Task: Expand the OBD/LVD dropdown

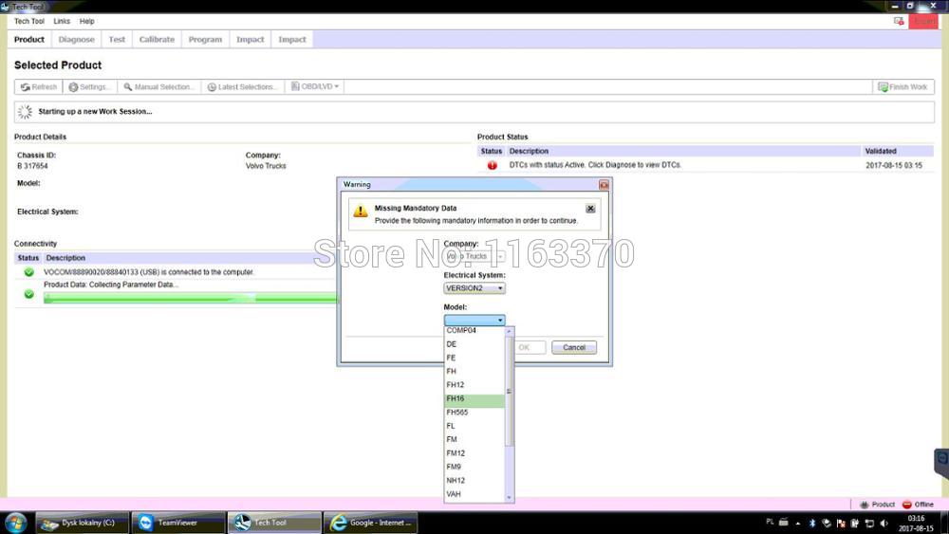Action: pos(315,86)
